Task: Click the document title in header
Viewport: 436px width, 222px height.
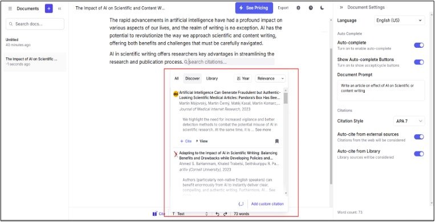Action: [120, 8]
